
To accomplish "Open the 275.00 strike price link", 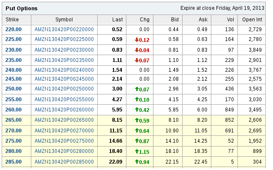I will pos(13,141).
